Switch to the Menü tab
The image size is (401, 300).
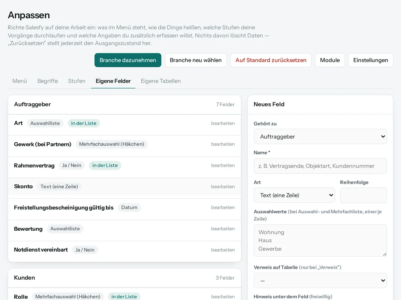click(x=20, y=81)
